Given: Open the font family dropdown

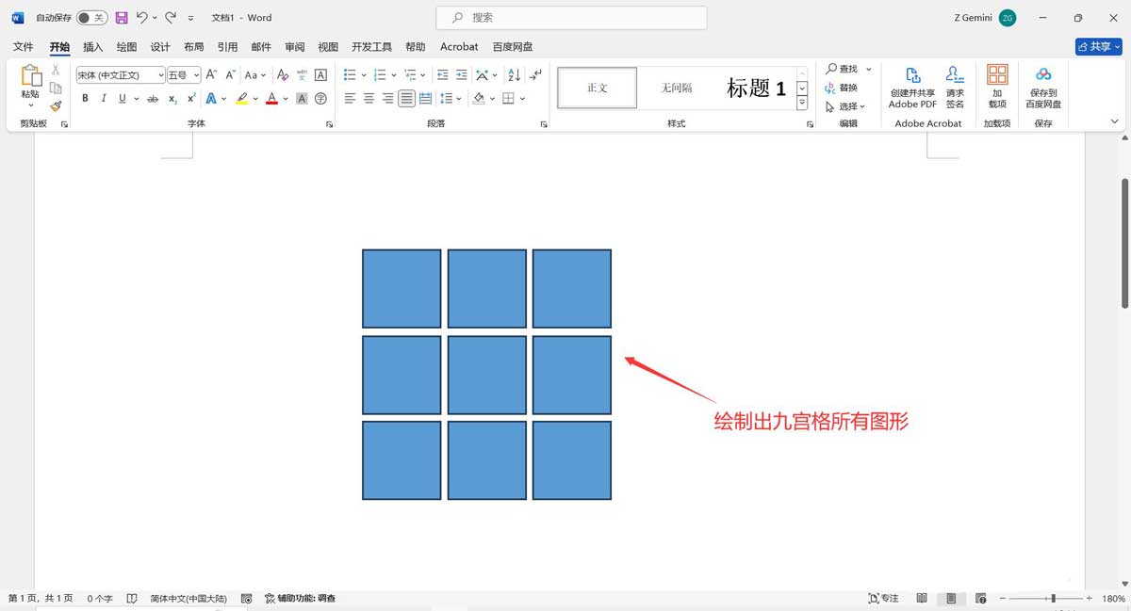Looking at the screenshot, I should (160, 74).
